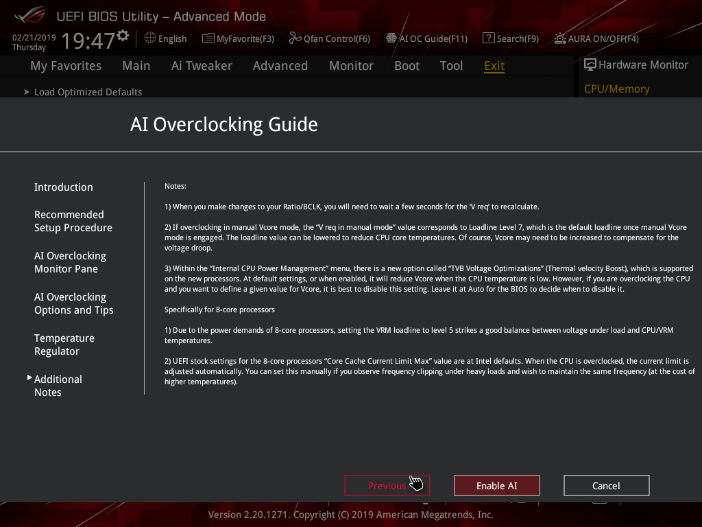Click the 'Specifically for 8-core processors' line
This screenshot has height=527, width=702.
coord(219,309)
